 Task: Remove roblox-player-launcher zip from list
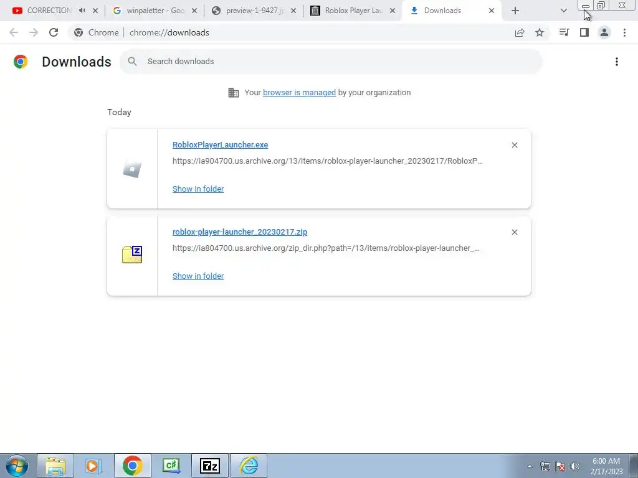pyautogui.click(x=514, y=232)
